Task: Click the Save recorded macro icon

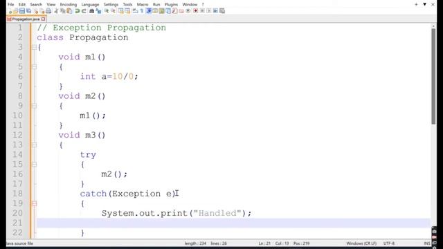Action: (x=222, y=11)
